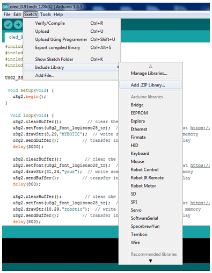The image size is (212, 273).
Task: Include the EEPROM library
Action: (150, 113)
